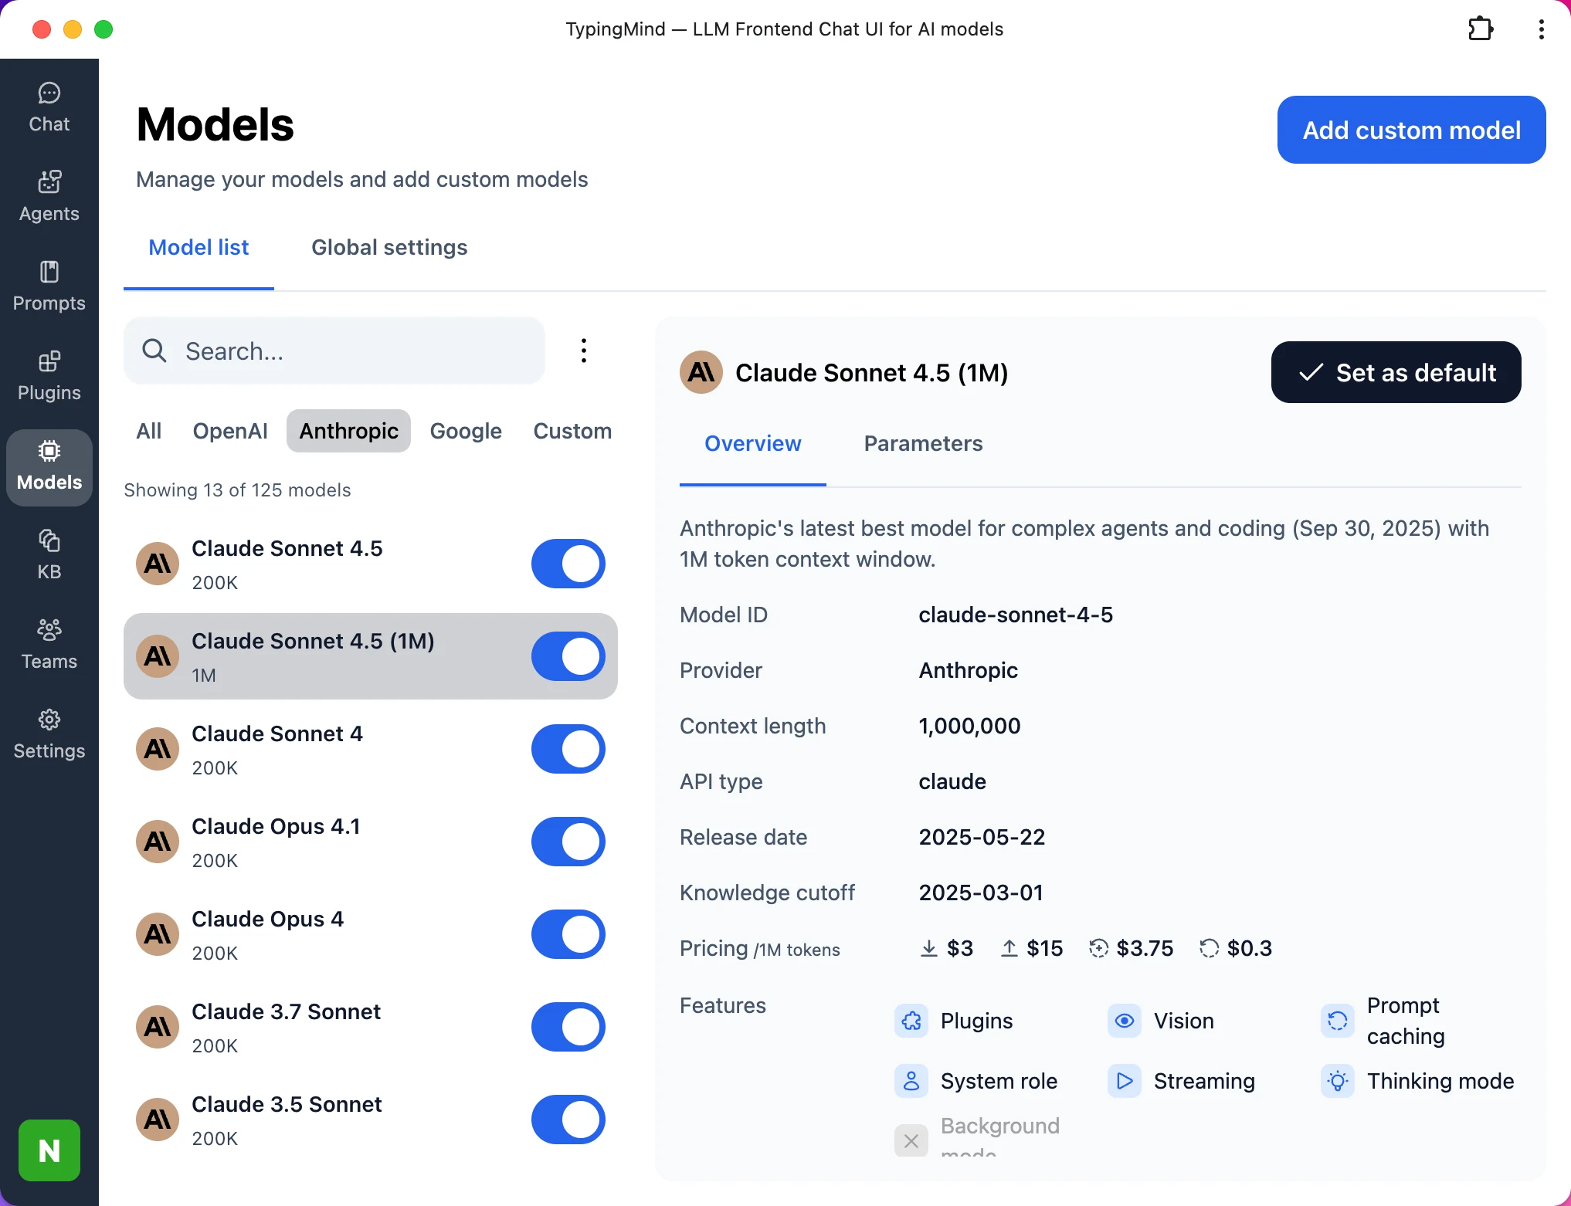Viewport: 1571px width, 1206px height.
Task: Disable the Claude Sonnet 4.5 200K toggle
Action: tap(568, 564)
